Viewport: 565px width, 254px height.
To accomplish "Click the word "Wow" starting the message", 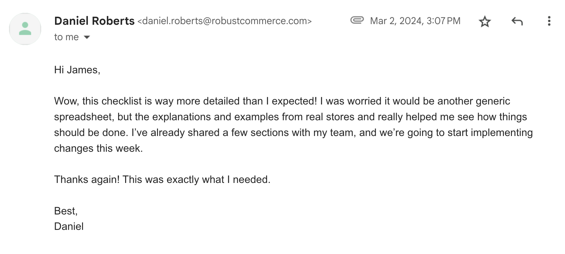I will click(x=65, y=101).
